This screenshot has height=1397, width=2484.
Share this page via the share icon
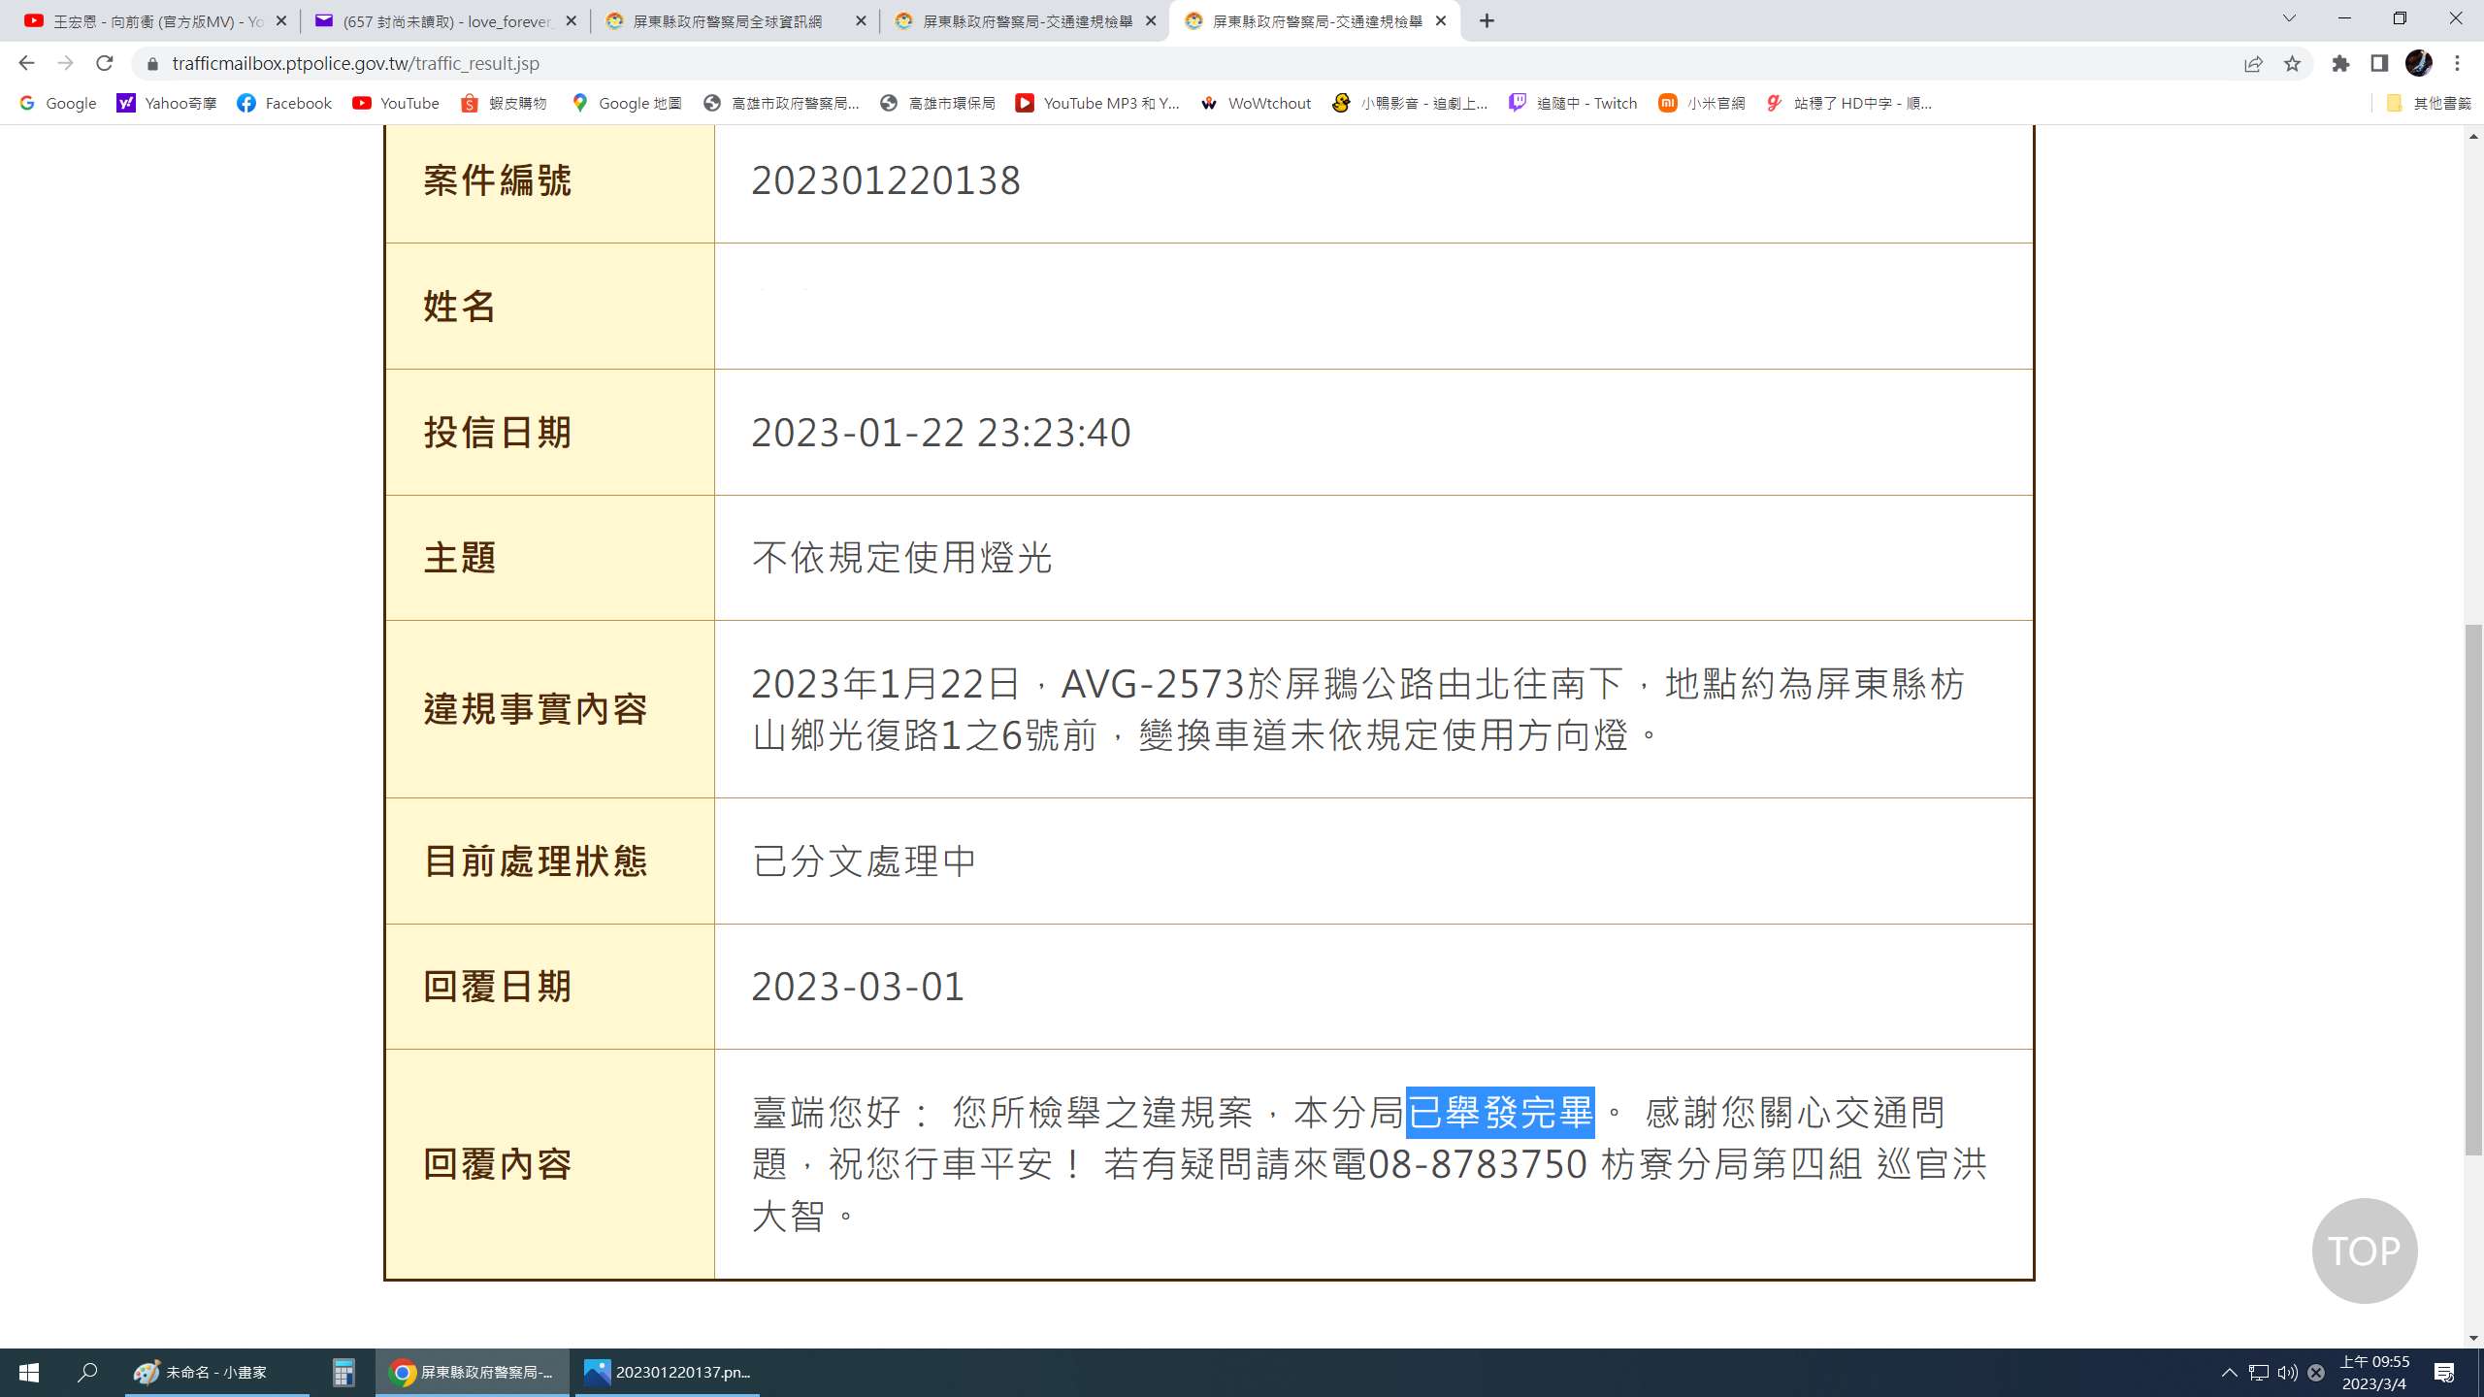point(2253,63)
